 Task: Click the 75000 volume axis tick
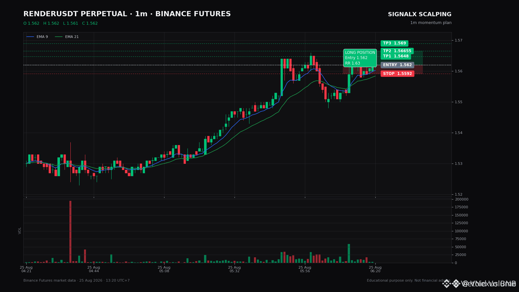[x=460, y=239]
